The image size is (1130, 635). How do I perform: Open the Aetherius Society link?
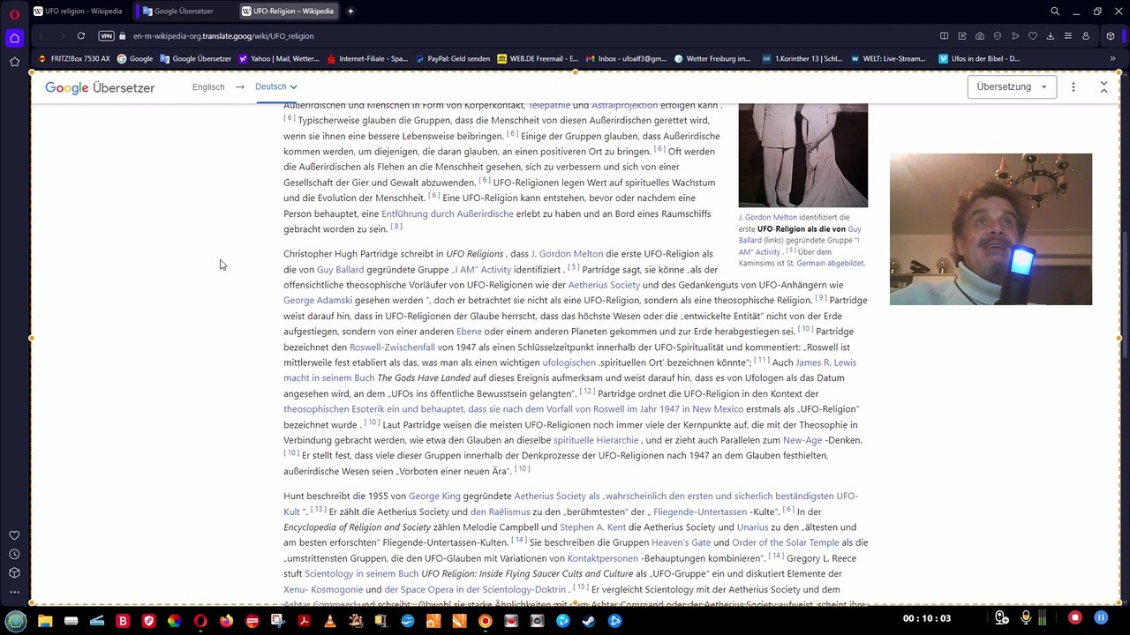[604, 285]
